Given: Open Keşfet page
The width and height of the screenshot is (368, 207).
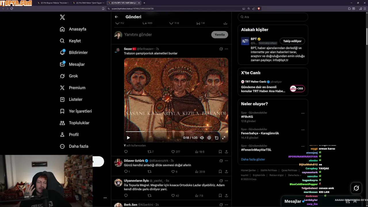Looking at the screenshot, I should coord(70,41).
